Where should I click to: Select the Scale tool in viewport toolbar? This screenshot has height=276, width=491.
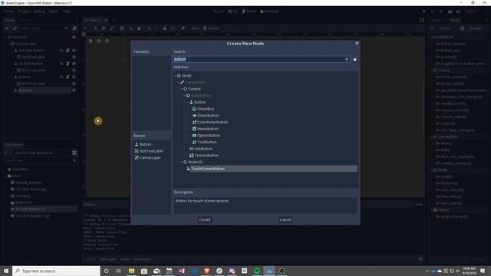112,28
